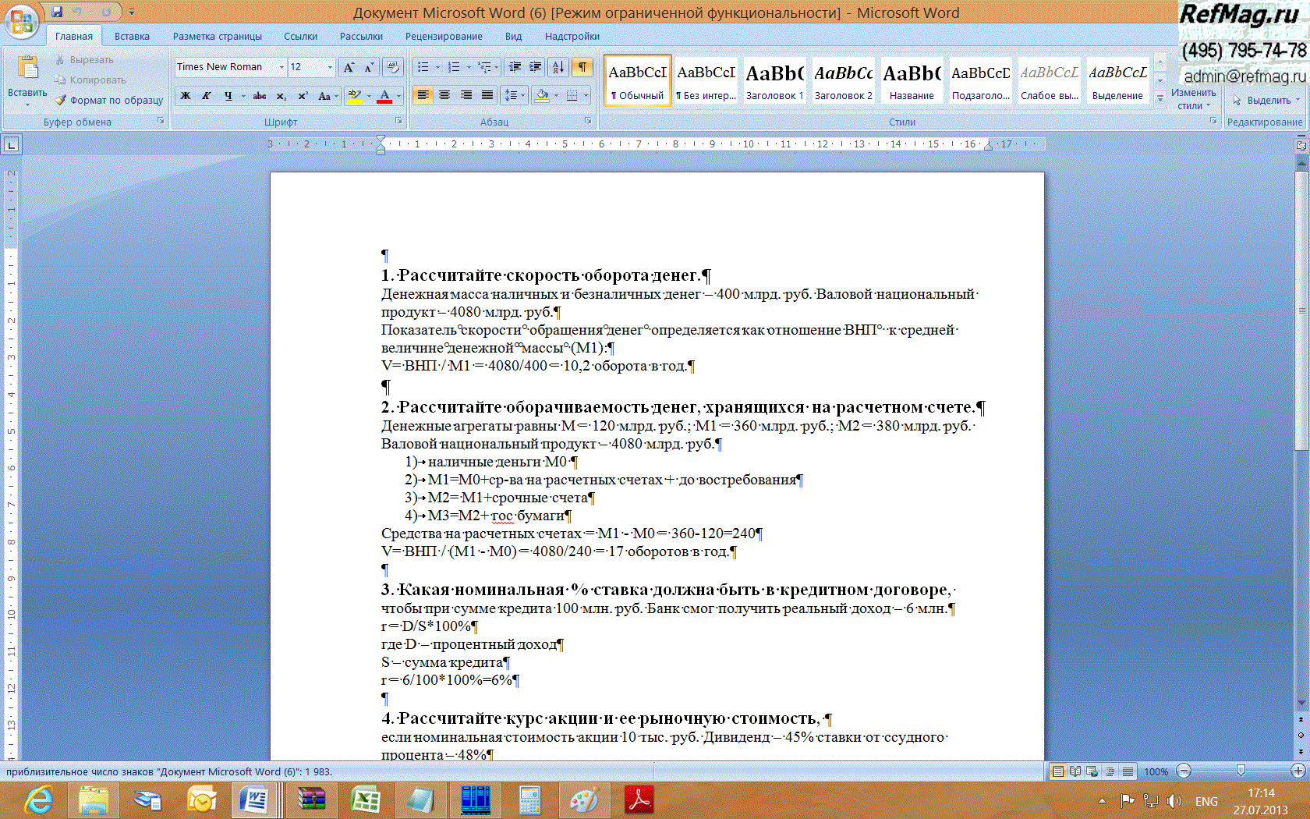
Task: Click the zoom slider handle
Action: point(1241,771)
